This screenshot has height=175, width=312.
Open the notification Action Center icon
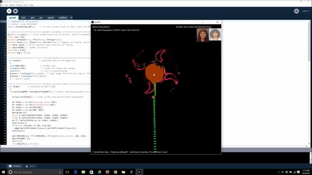[x=298, y=172]
